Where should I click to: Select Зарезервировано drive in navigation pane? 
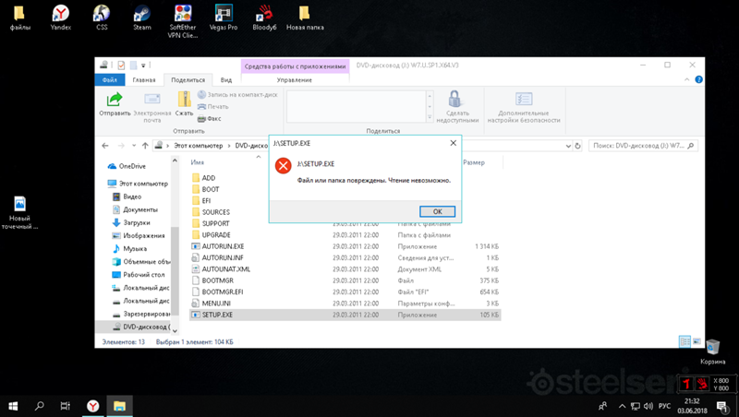[x=140, y=314]
